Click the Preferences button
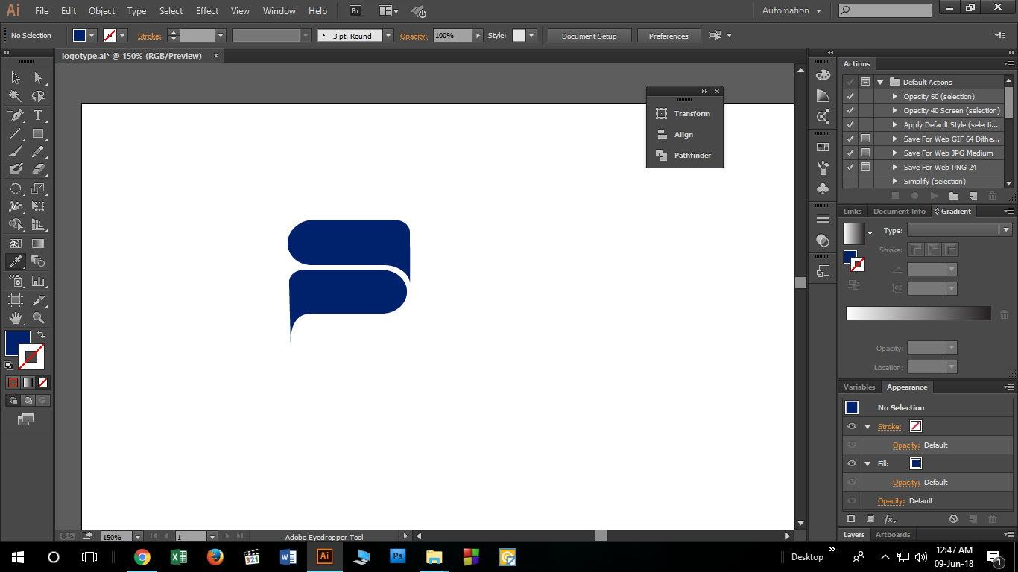Image resolution: width=1018 pixels, height=572 pixels. 668,36
